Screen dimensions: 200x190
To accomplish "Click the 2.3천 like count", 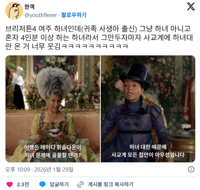I will point(23,184).
